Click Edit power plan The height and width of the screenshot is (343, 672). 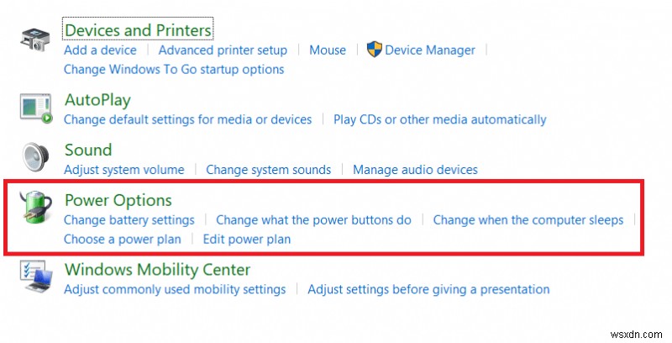[247, 240]
